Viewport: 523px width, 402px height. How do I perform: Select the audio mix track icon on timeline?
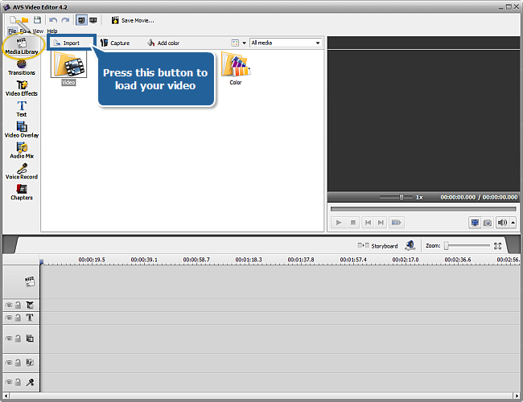coord(30,363)
